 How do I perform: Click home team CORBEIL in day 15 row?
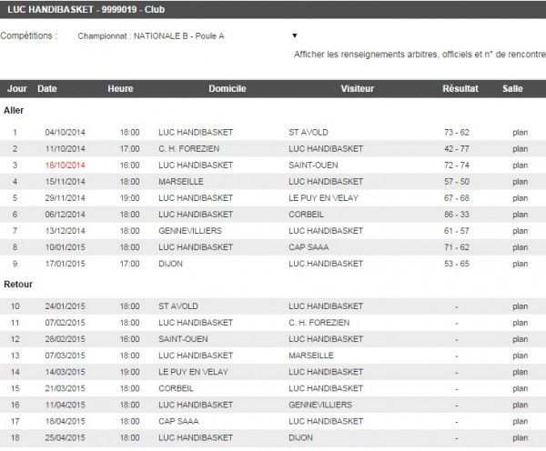point(176,388)
